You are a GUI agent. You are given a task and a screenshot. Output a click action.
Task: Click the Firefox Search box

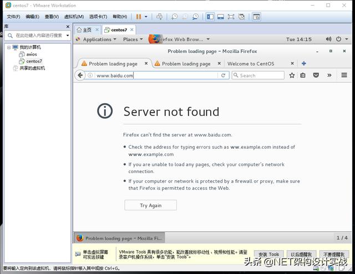click(258, 75)
